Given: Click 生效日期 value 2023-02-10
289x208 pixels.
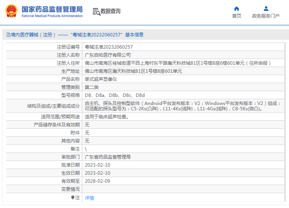Looking at the screenshot, I should (98, 173).
